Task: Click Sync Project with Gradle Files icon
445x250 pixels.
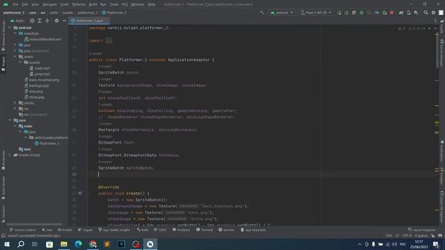Action: (x=401, y=12)
